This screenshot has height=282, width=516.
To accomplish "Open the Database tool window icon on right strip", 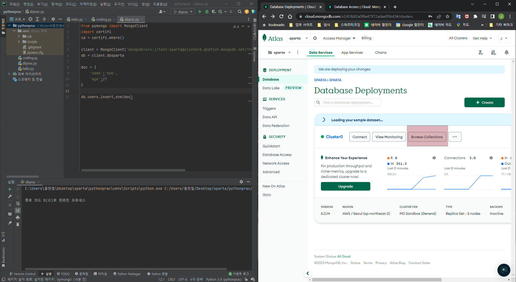I will (x=255, y=20).
